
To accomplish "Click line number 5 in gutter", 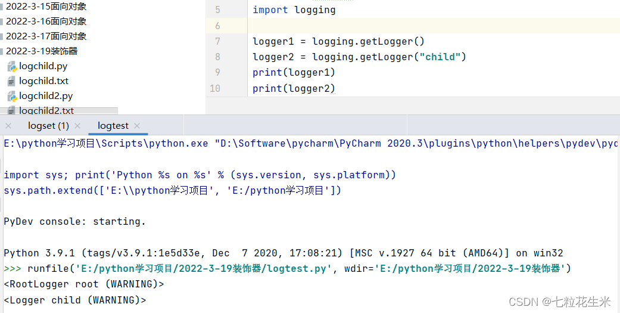I will coord(217,10).
